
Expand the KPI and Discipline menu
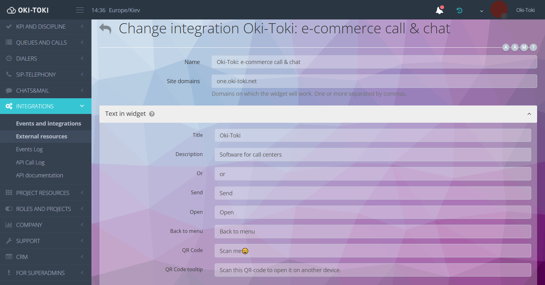click(x=41, y=27)
